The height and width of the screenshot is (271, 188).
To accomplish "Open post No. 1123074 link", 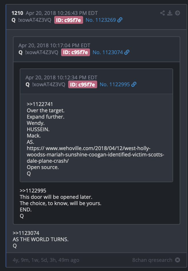I will tap(108, 52).
